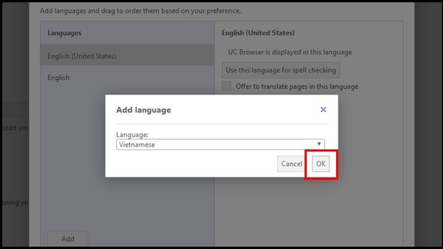Click the Add languages and drag instruction text
The height and width of the screenshot is (249, 443).
click(140, 11)
